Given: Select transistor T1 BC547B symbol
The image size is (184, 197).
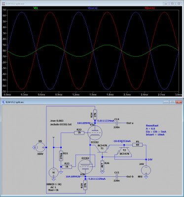Looking at the screenshot, I should coord(103,149).
